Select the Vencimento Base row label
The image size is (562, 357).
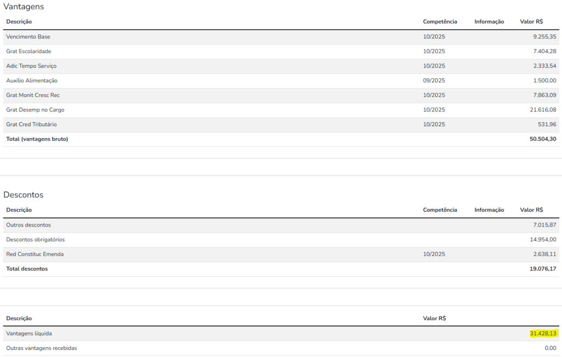pos(28,37)
